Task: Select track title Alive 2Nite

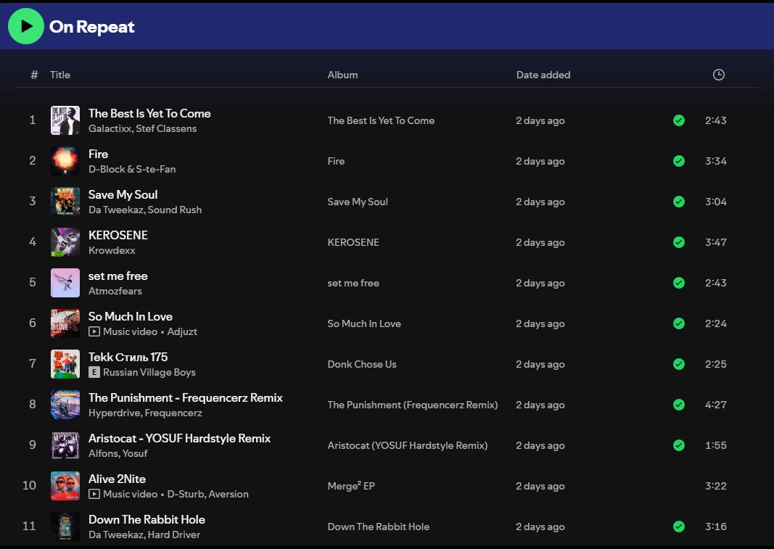Action: (x=117, y=479)
